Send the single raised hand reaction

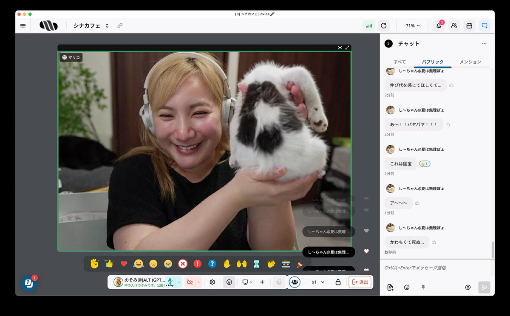coord(227,264)
